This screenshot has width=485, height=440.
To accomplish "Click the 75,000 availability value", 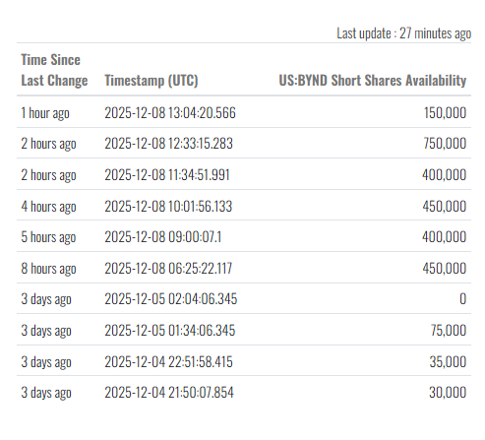I will tap(449, 331).
